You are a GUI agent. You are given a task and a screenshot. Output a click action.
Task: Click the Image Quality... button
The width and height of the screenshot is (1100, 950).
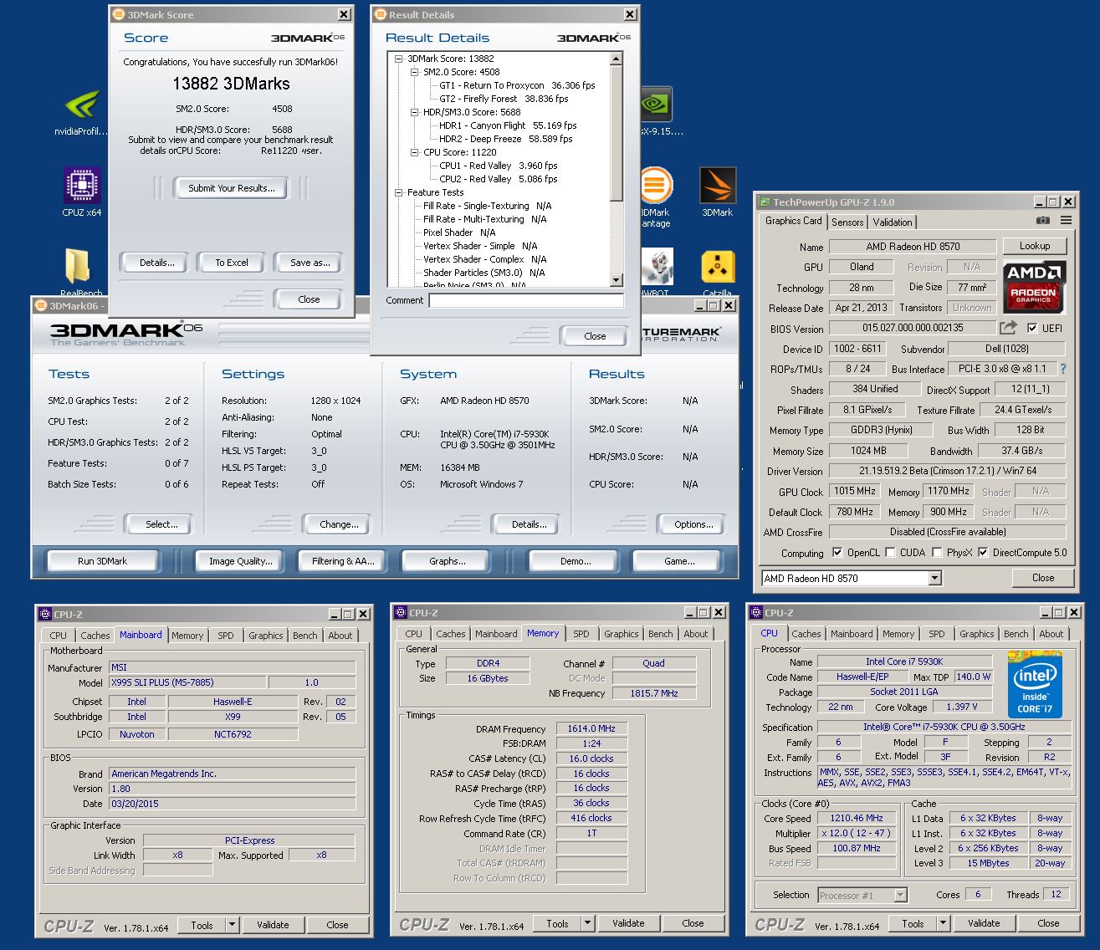pyautogui.click(x=241, y=561)
